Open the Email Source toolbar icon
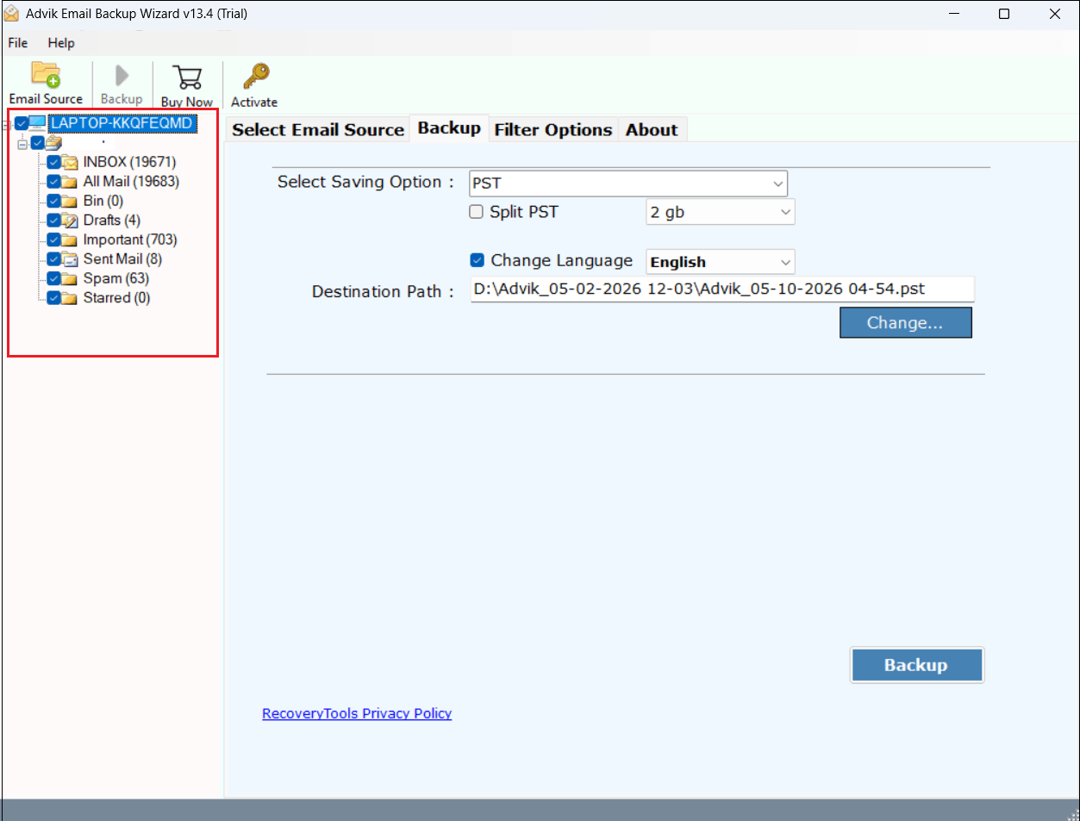Image resolution: width=1080 pixels, height=821 pixels. [x=46, y=75]
